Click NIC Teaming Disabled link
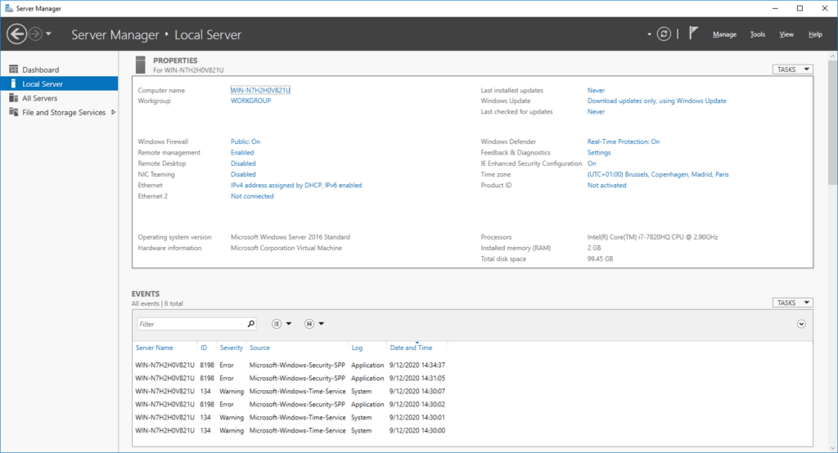The image size is (838, 453). (243, 174)
